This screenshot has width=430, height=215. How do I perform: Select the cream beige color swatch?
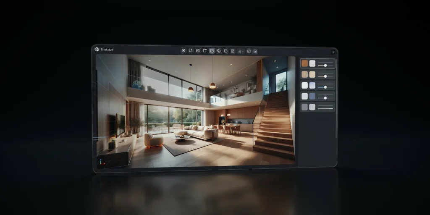coord(312,74)
